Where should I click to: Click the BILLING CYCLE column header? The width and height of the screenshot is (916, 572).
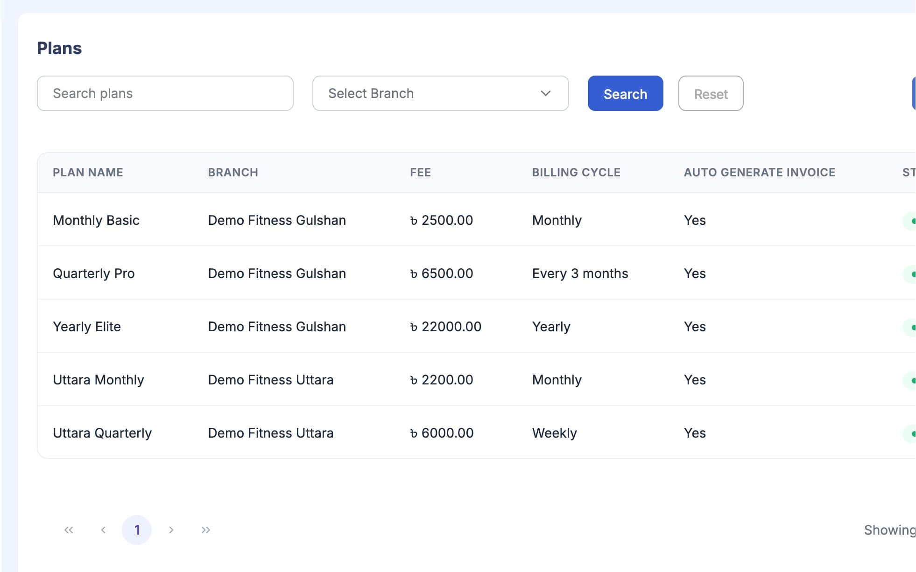coord(577,173)
